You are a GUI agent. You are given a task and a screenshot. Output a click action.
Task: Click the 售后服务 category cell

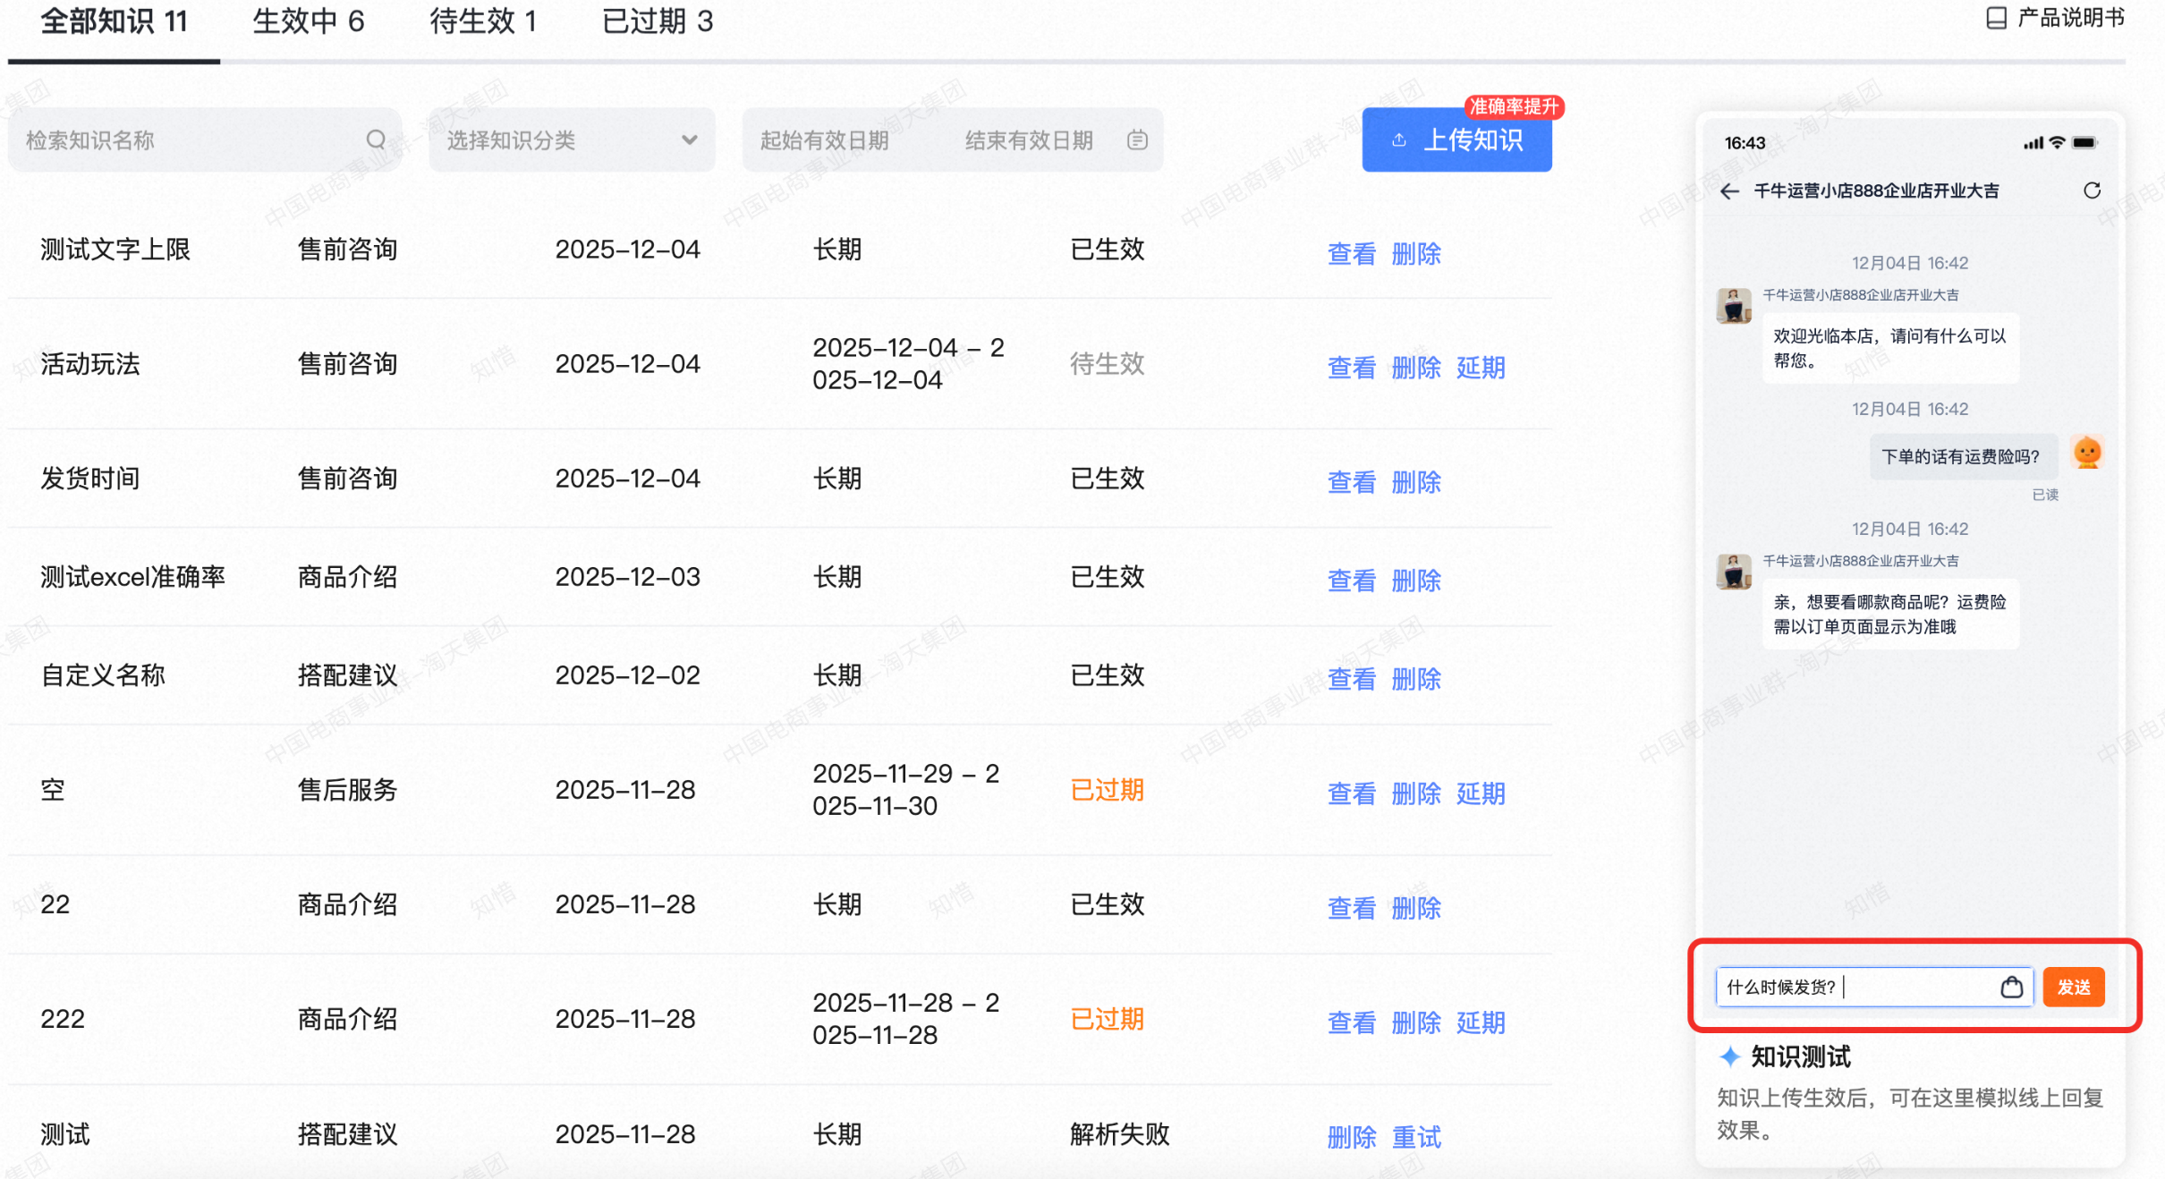[x=347, y=789]
